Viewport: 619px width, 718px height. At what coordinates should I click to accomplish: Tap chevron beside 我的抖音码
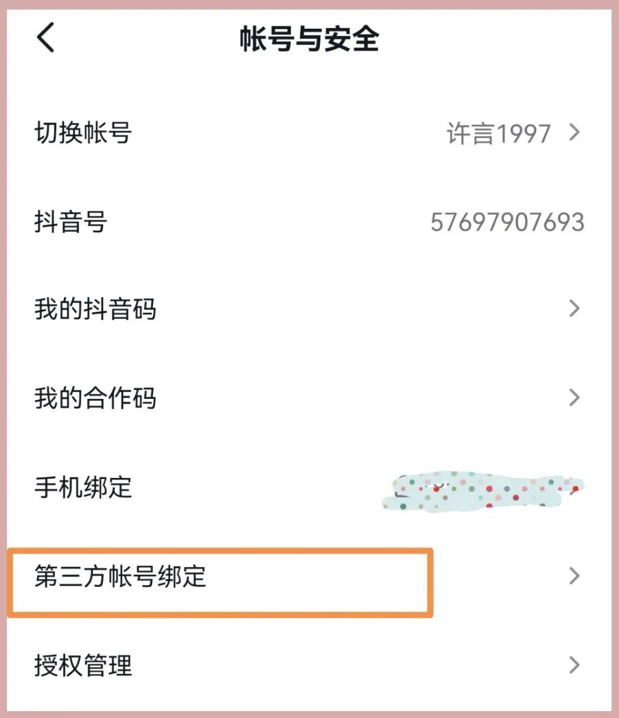pyautogui.click(x=574, y=308)
